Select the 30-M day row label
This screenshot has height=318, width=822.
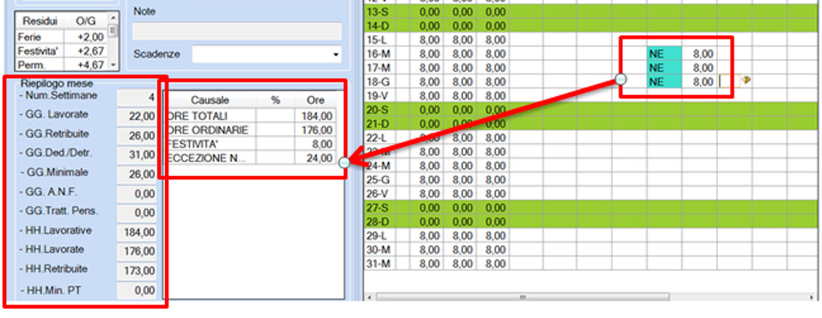(x=380, y=249)
